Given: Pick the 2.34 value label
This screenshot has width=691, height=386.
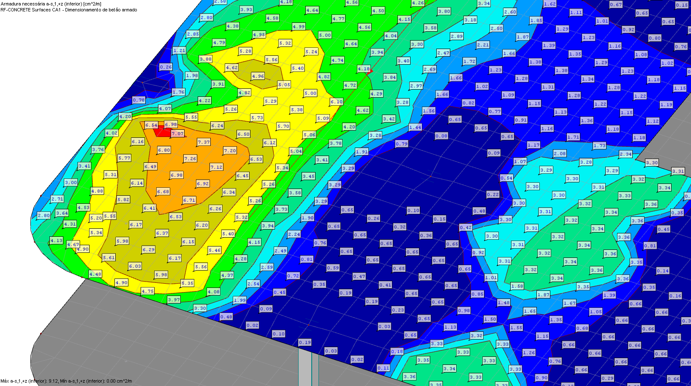Looking at the screenshot, I should click(626, 154).
